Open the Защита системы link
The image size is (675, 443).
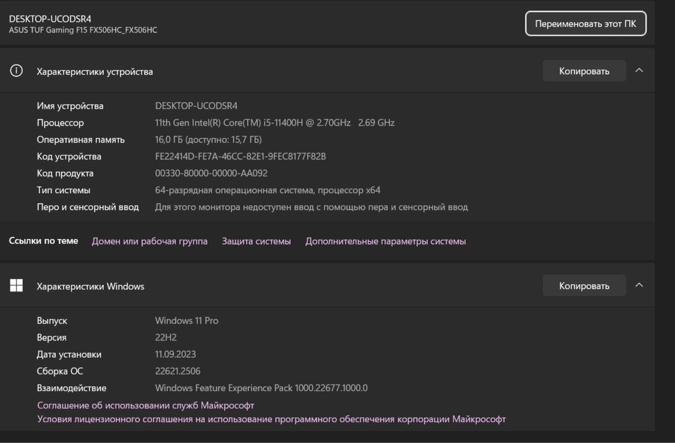click(256, 241)
